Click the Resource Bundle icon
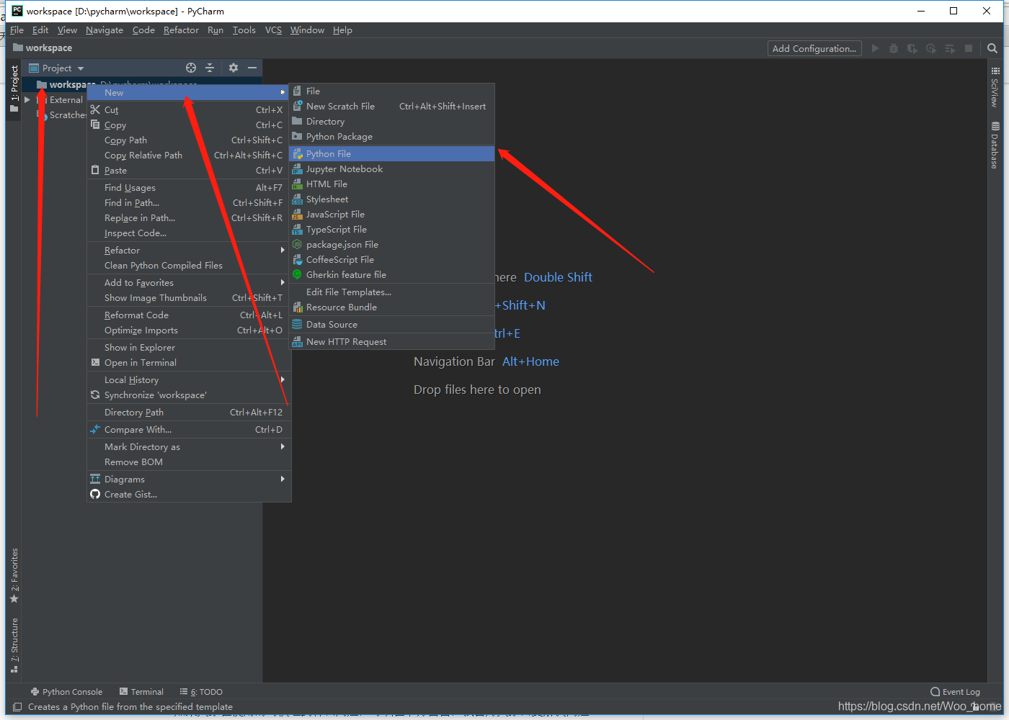The height and width of the screenshot is (720, 1009). point(297,307)
